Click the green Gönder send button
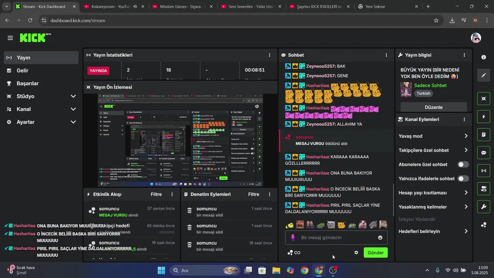494x278 pixels. [x=376, y=253]
